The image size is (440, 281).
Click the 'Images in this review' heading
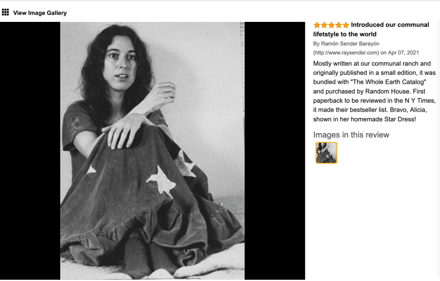click(351, 135)
